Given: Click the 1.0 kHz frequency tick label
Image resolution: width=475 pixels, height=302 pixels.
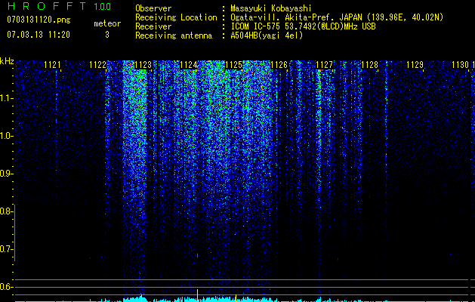Looking at the screenshot, I should [5, 136].
